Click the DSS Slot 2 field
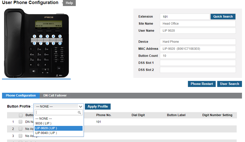245x142 pixels. (198, 70)
